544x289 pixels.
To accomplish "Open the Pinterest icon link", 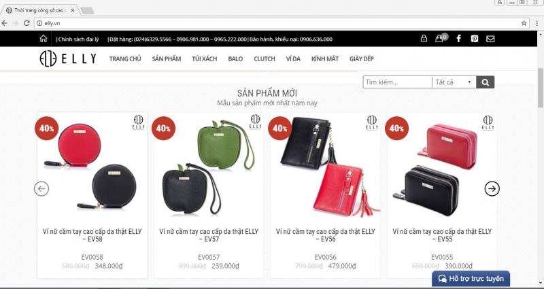I will point(475,39).
